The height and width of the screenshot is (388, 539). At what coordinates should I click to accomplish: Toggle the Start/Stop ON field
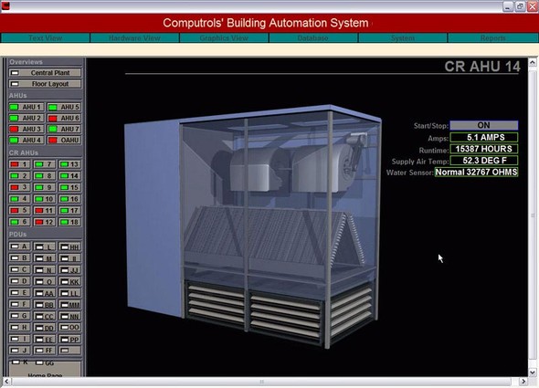pos(483,125)
